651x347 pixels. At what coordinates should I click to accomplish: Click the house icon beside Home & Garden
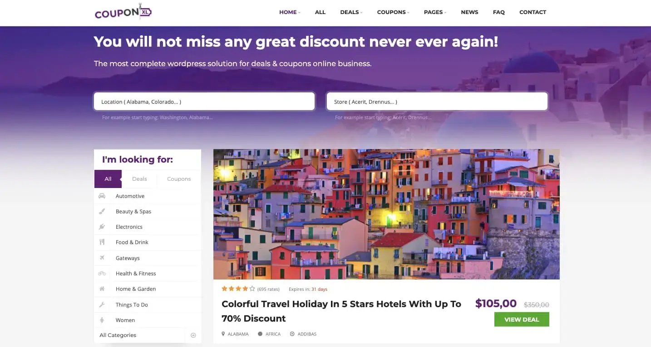pyautogui.click(x=102, y=289)
